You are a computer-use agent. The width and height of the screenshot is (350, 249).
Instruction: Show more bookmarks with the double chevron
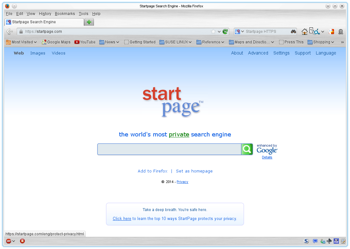pyautogui.click(x=342, y=42)
